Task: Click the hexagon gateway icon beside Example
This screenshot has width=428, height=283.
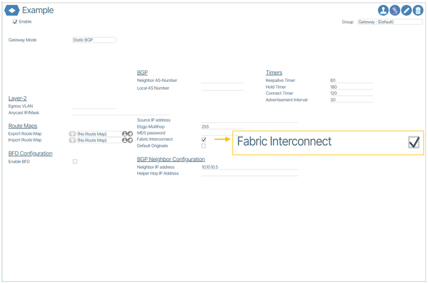Action: pos(12,10)
